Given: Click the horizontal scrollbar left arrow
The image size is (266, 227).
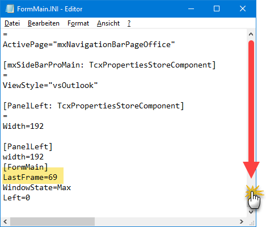Looking at the screenshot, I should [x=5, y=221].
